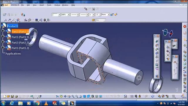Select Part1 (Part1.2) in the tree
188x106 pixels.
[x=20, y=48]
